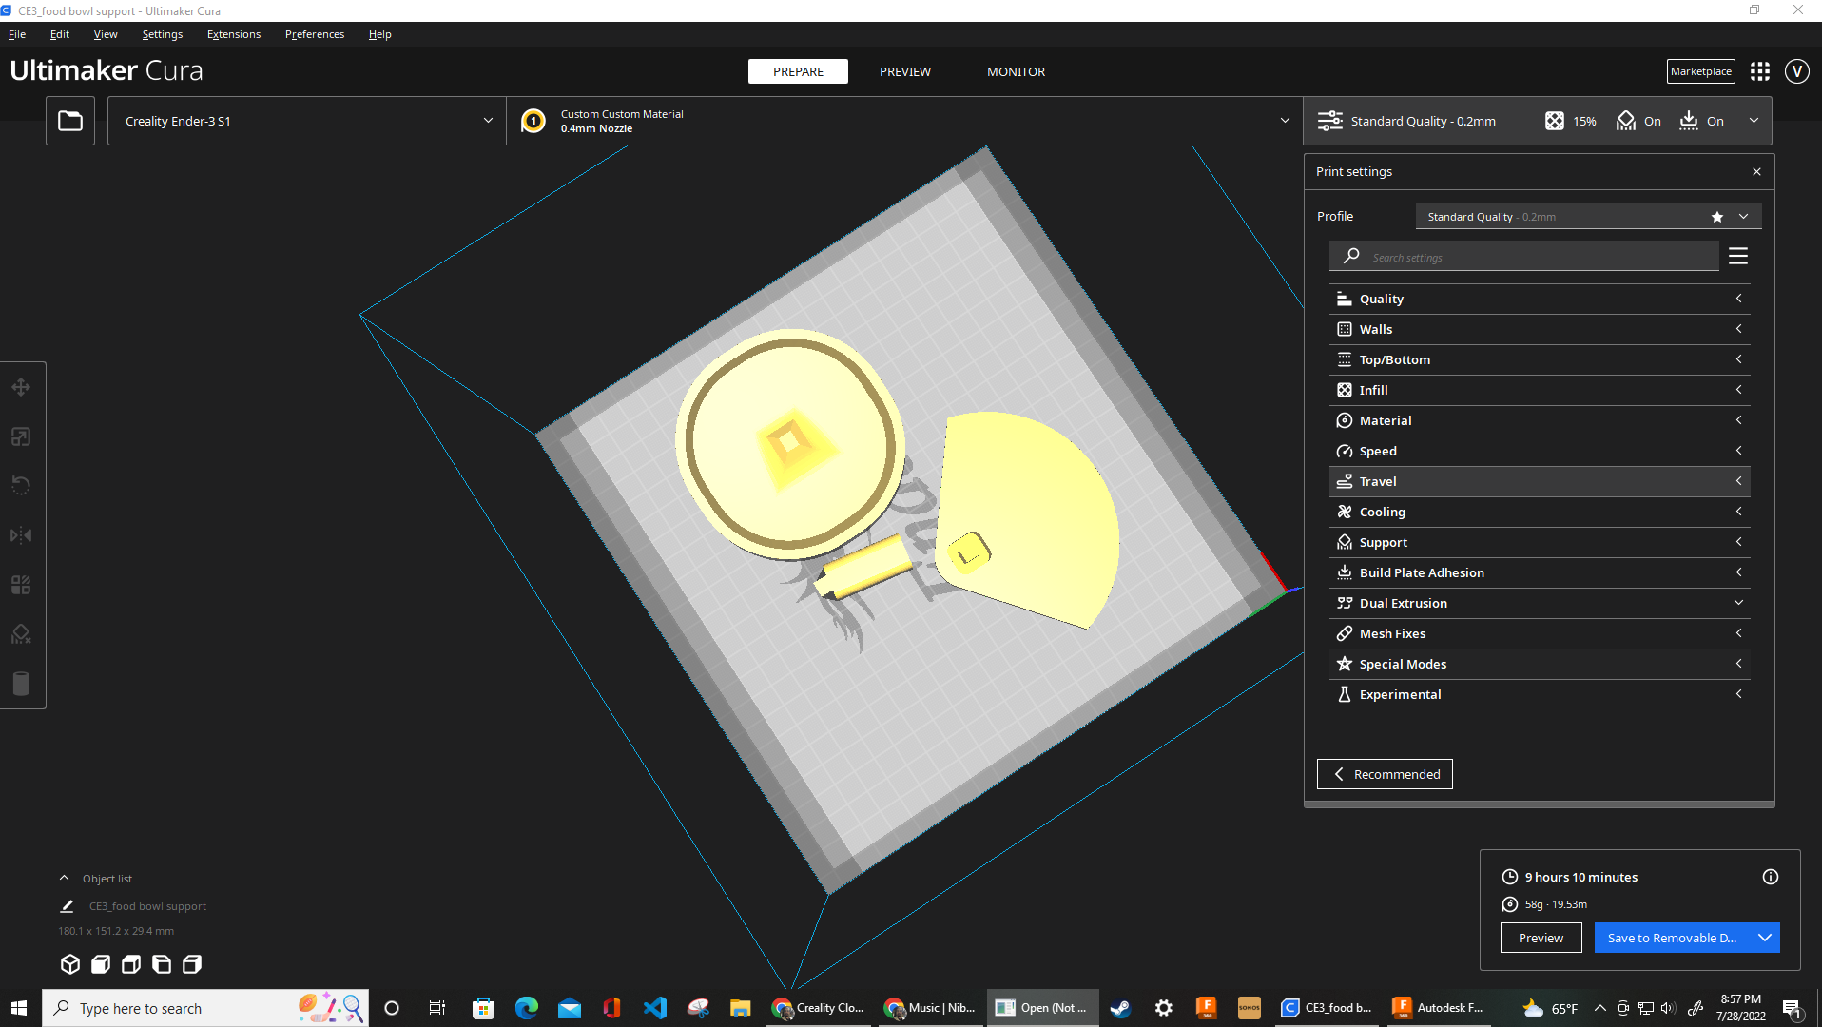
Task: Click Save to Removable Drive button
Action: (1671, 938)
